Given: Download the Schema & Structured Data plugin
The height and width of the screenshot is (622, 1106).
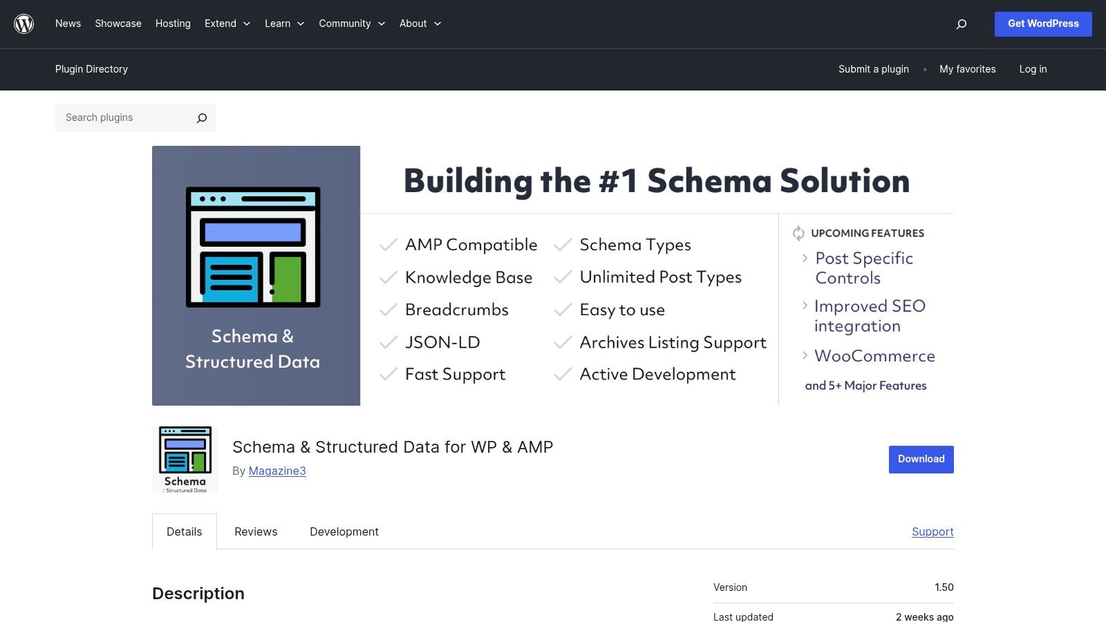Looking at the screenshot, I should pos(920,459).
